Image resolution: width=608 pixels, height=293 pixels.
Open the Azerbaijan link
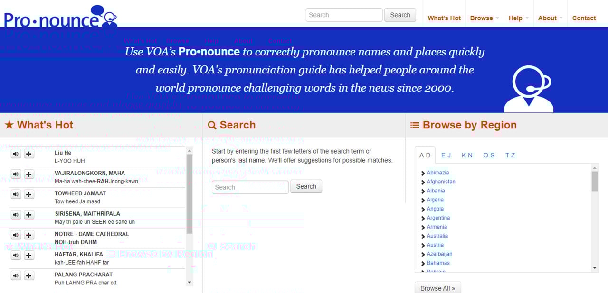(x=439, y=254)
